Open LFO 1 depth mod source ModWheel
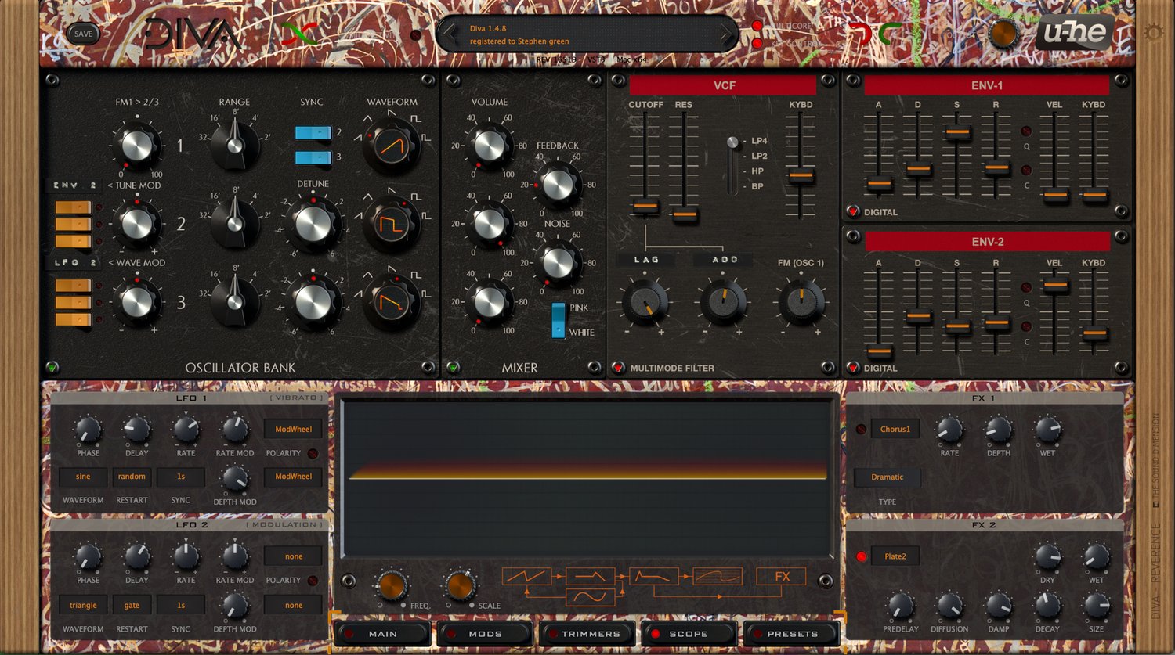 tap(293, 477)
